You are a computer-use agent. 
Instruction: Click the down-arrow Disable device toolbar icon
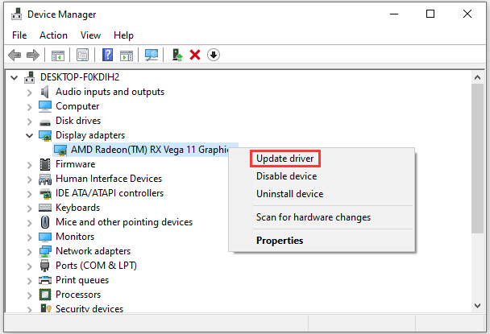pos(214,55)
